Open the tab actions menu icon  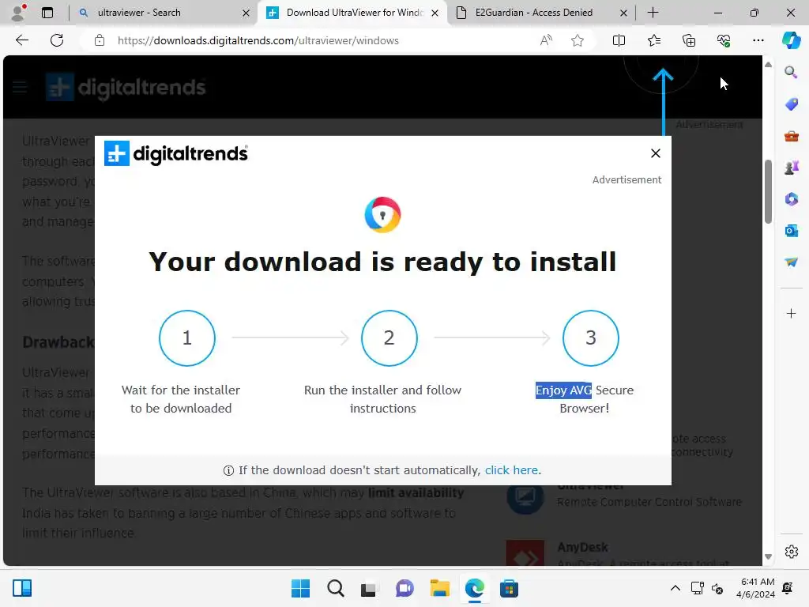(47, 13)
